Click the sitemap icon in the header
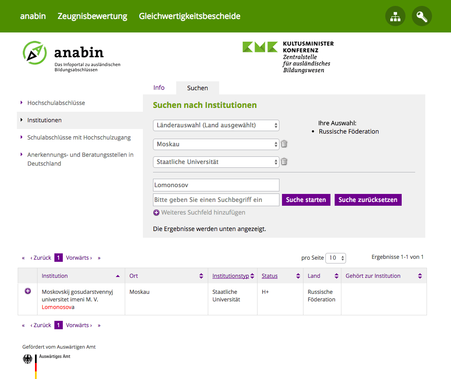451x379 pixels. coord(395,16)
